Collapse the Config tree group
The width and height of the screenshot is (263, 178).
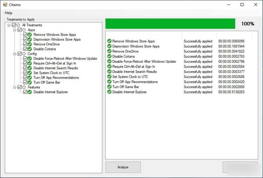14,53
